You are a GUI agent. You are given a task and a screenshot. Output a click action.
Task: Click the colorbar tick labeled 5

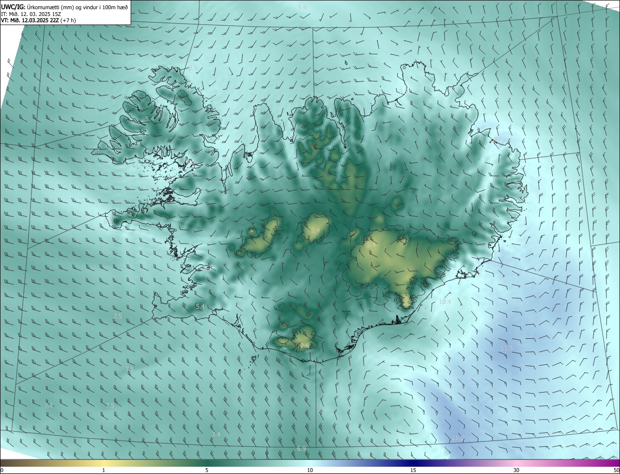(207, 471)
